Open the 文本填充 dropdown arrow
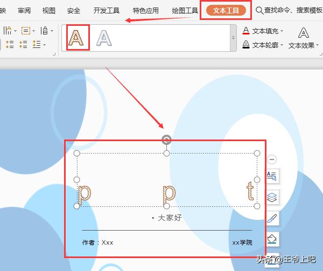 point(282,31)
